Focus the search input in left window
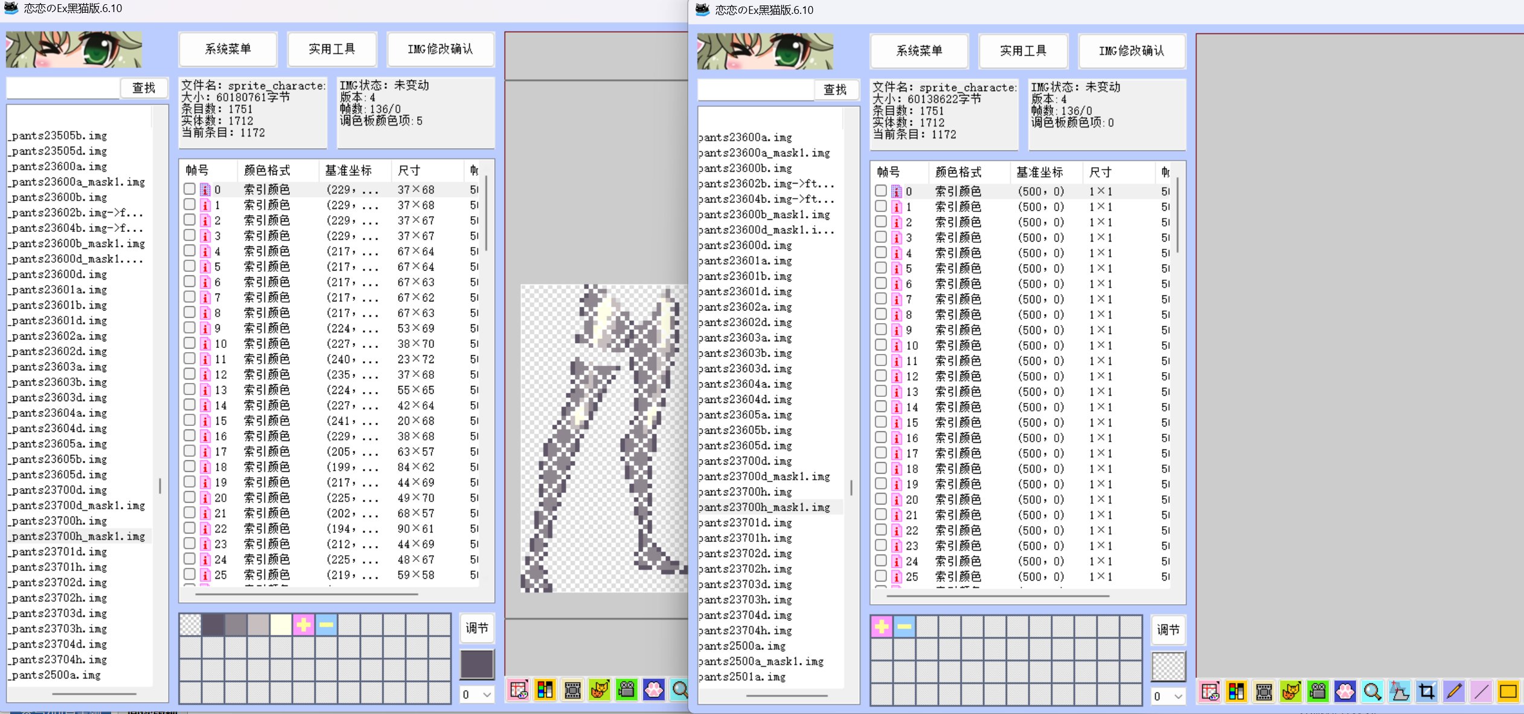Screen dimensions: 1524x714 click(x=63, y=88)
